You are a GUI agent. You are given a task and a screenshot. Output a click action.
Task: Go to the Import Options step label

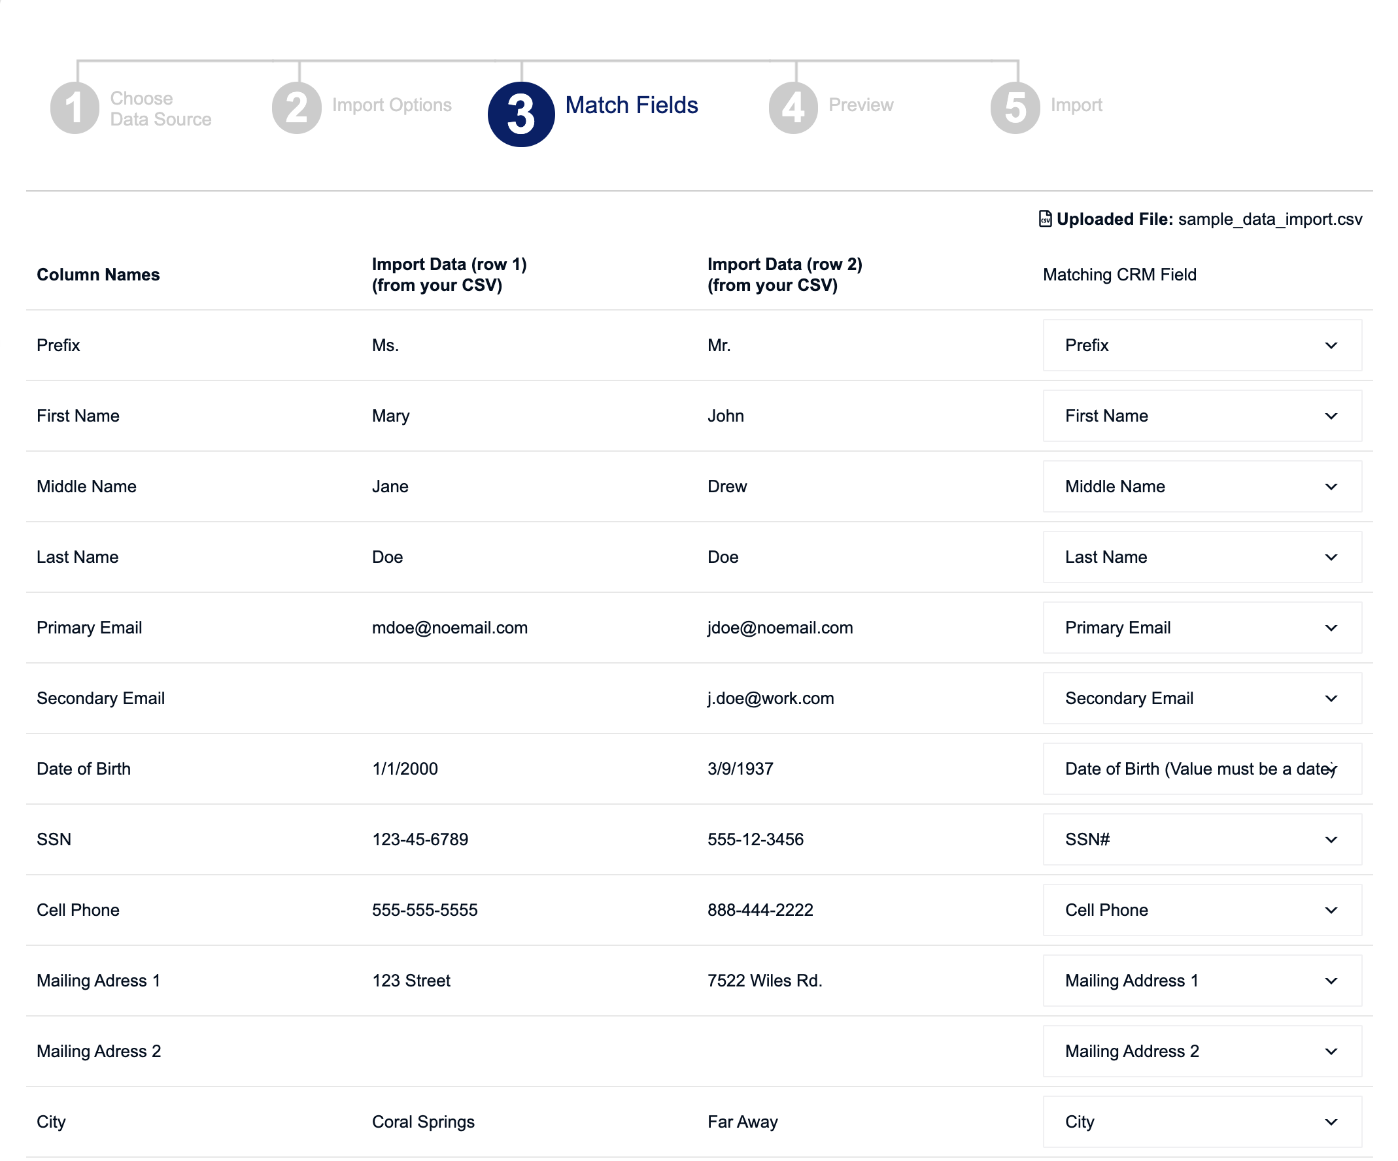coord(392,105)
